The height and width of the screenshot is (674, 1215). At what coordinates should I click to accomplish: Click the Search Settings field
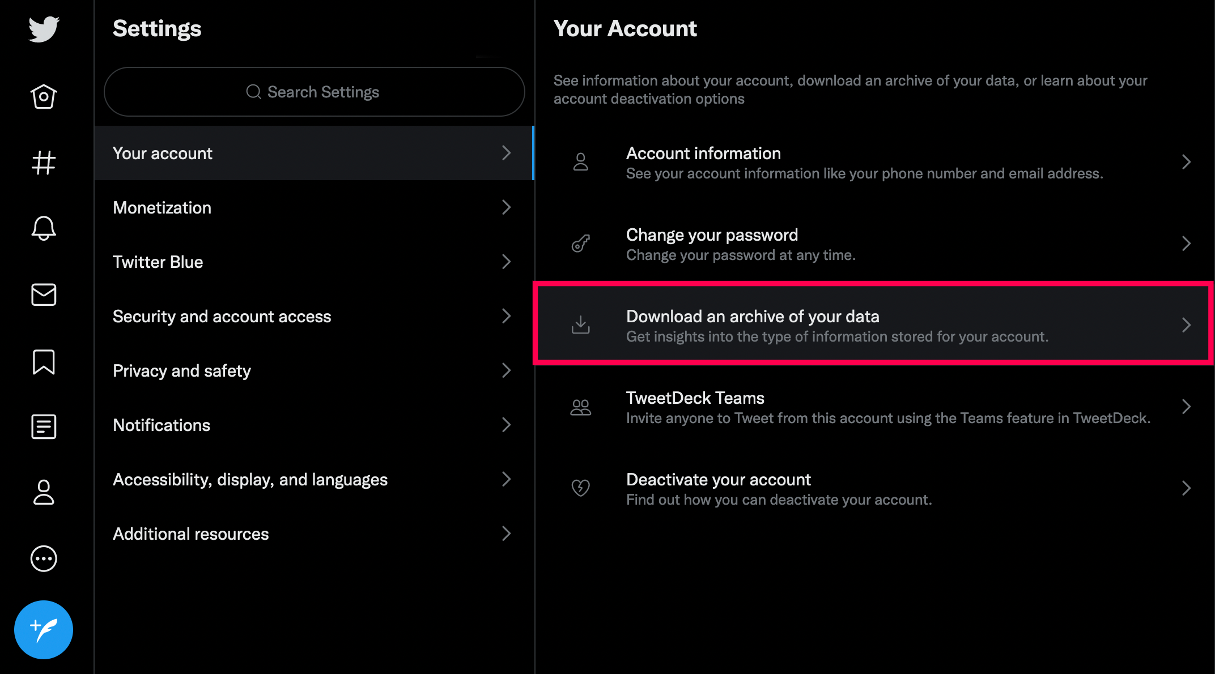click(x=315, y=92)
